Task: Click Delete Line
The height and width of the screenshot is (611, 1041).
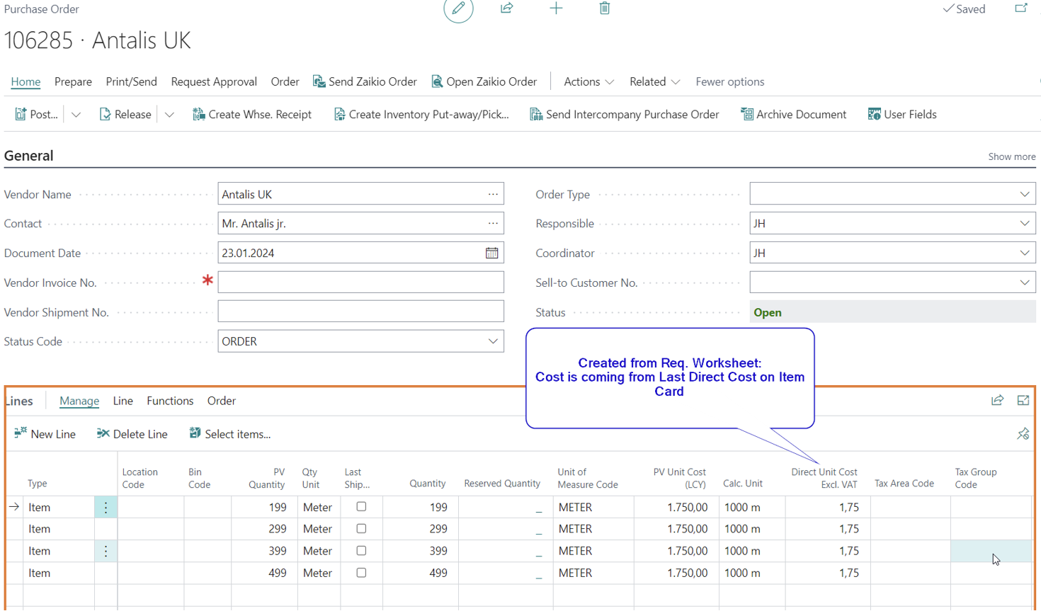Action: point(132,434)
